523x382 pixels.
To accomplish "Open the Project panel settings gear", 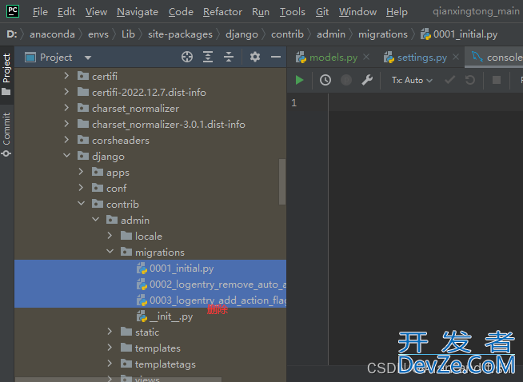I will point(255,57).
